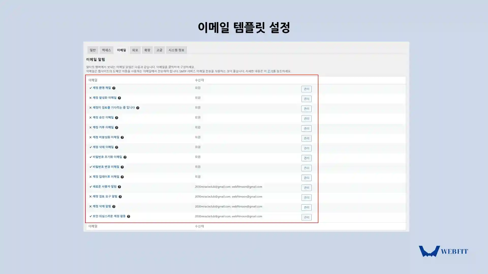Manage the 계정 업데이트 이메일 template
488x274 pixels.
307,178
